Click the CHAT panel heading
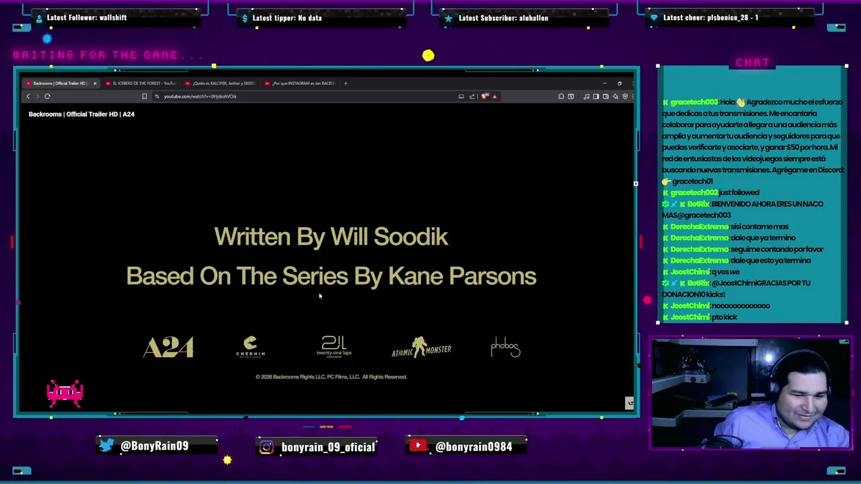Image resolution: width=861 pixels, height=484 pixels. point(752,63)
